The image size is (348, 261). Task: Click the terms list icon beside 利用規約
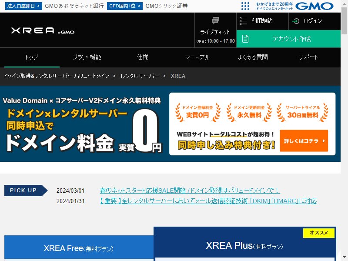point(243,21)
